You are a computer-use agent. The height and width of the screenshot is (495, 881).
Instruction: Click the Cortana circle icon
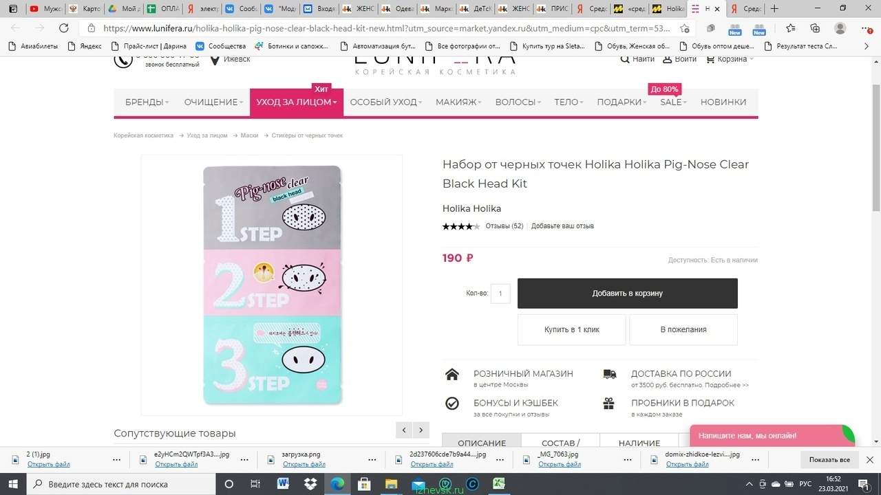click(229, 484)
